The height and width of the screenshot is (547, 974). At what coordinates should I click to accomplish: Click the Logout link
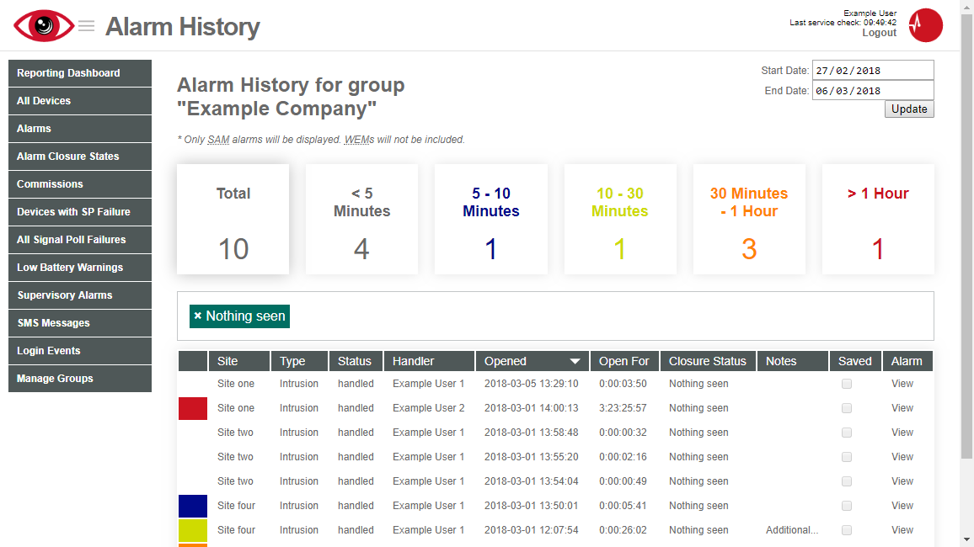click(x=879, y=33)
